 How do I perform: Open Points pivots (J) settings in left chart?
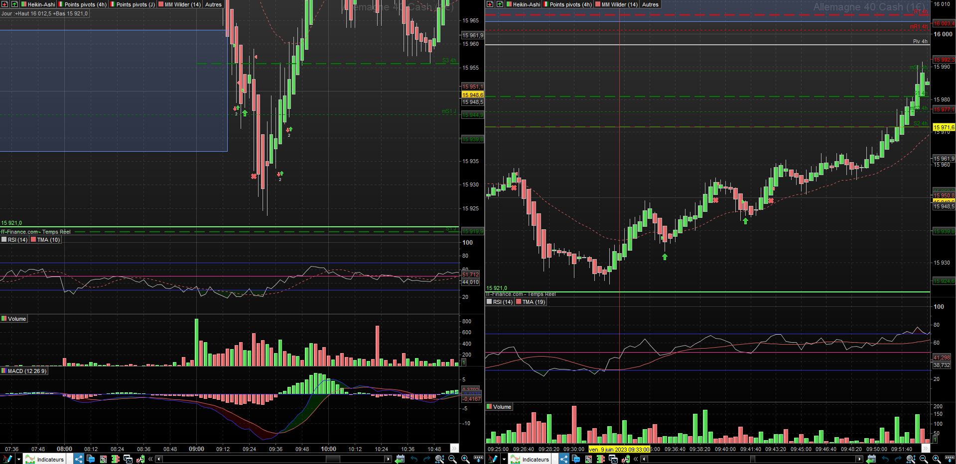133,4
